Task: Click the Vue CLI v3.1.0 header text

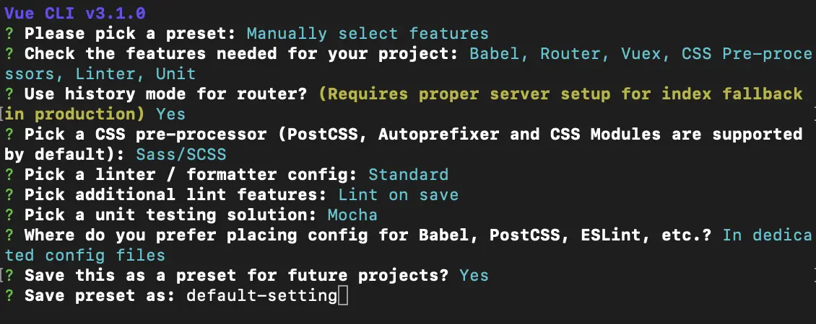Action: (74, 13)
